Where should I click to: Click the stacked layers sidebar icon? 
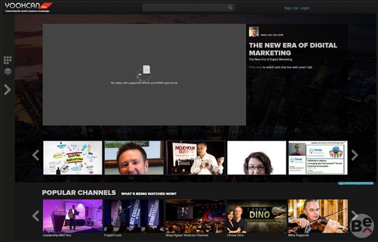pos(8,71)
